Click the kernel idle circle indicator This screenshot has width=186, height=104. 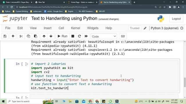[x=182, y=28]
